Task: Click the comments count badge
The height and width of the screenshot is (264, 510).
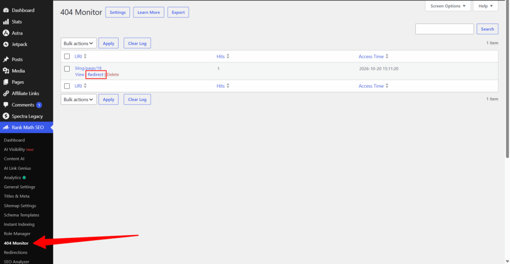Action: 39,105
